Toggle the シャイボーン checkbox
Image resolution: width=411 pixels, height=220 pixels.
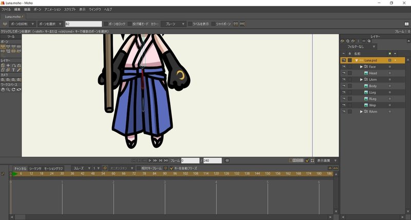213,24
